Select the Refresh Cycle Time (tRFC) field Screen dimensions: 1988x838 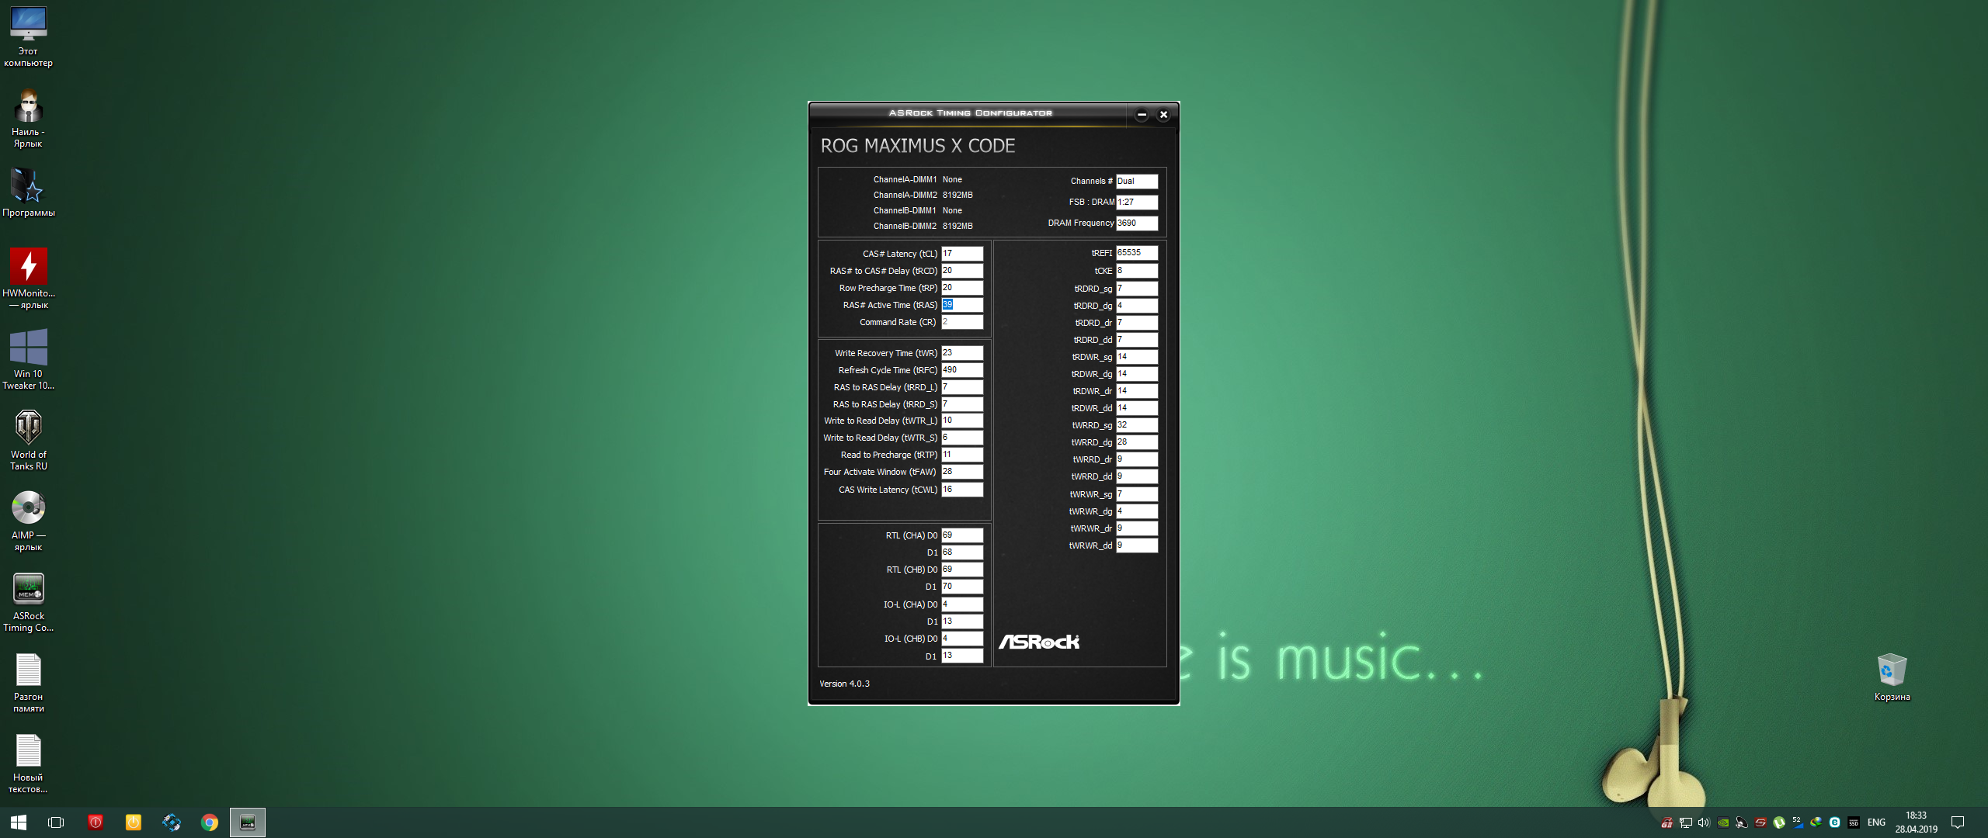(961, 370)
